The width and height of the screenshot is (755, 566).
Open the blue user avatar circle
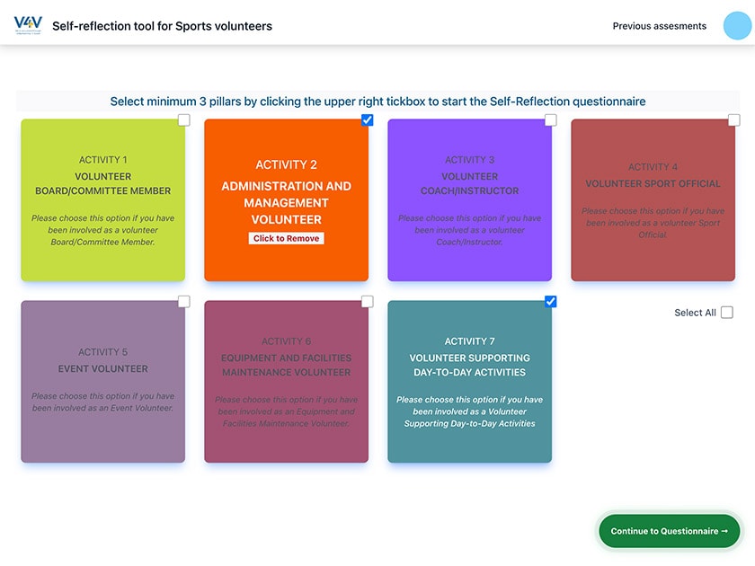pos(737,26)
